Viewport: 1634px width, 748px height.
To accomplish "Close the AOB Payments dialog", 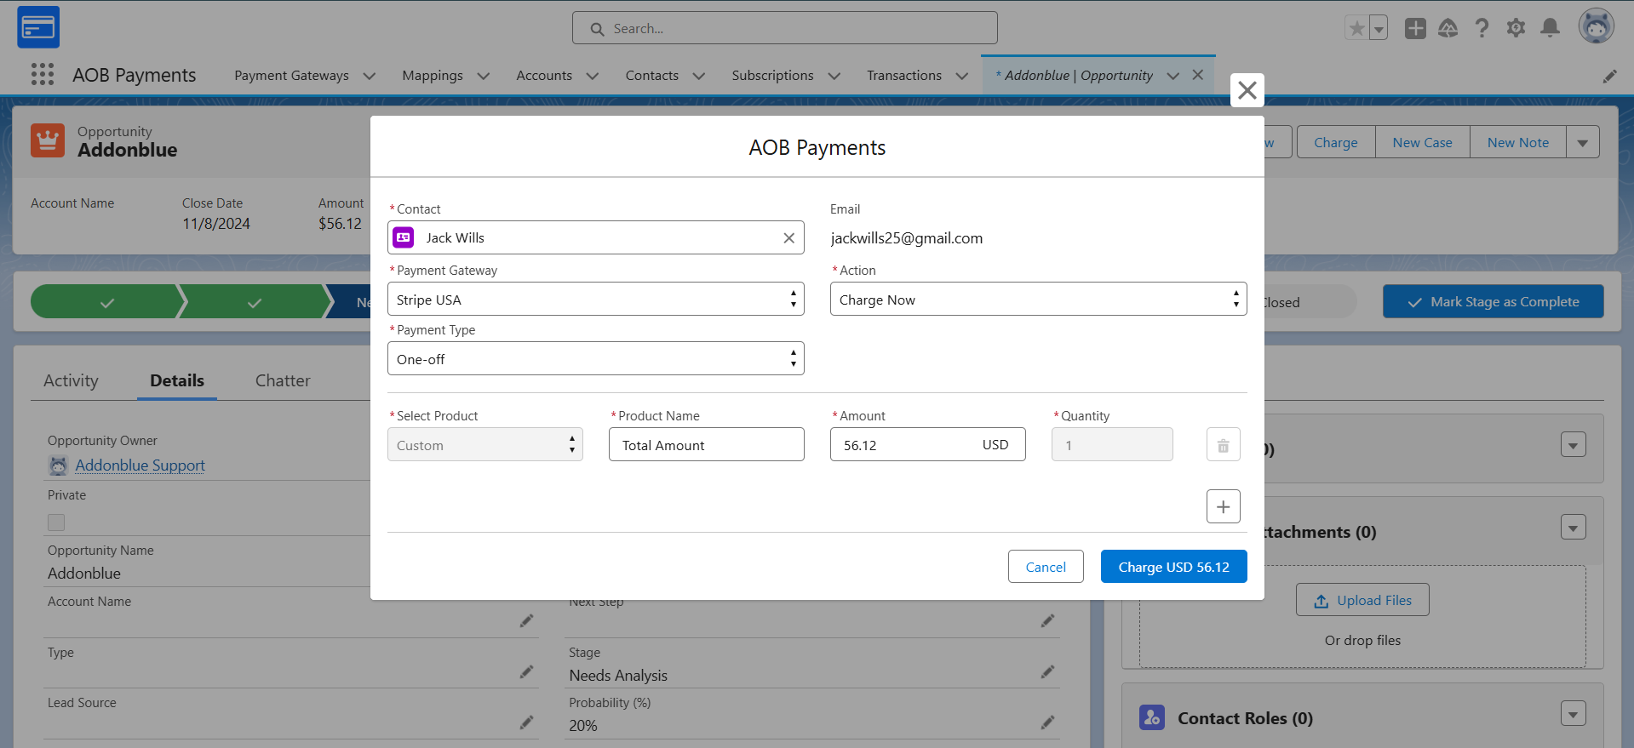I will [1247, 90].
